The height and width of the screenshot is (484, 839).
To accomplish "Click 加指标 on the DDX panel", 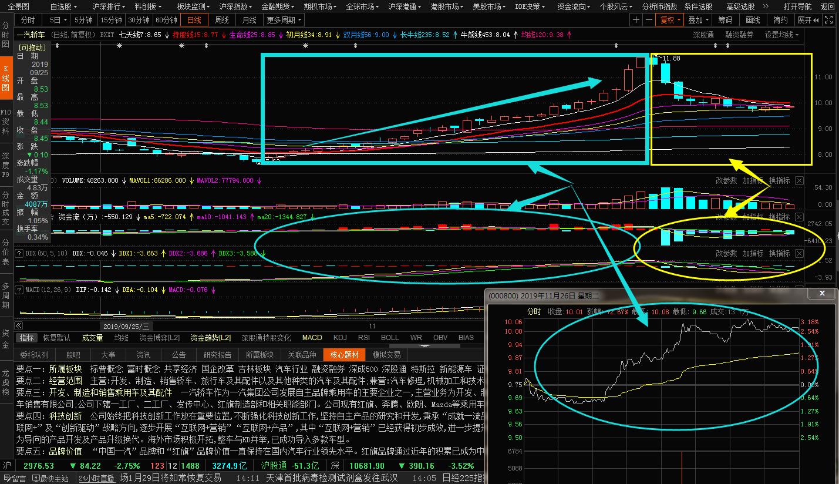I will coord(753,253).
